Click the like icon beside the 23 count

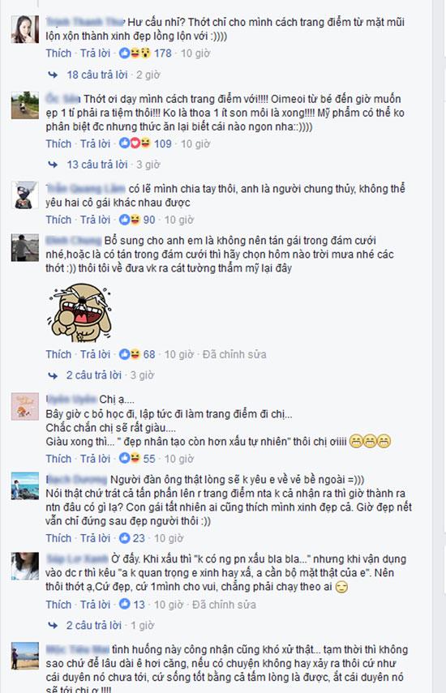coord(125,538)
